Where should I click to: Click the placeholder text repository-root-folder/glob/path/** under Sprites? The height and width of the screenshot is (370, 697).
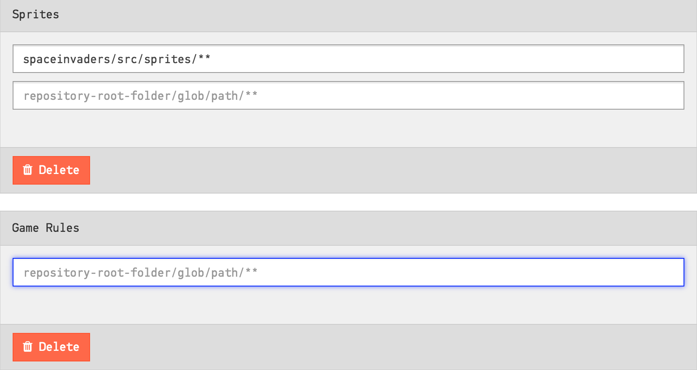pos(141,95)
